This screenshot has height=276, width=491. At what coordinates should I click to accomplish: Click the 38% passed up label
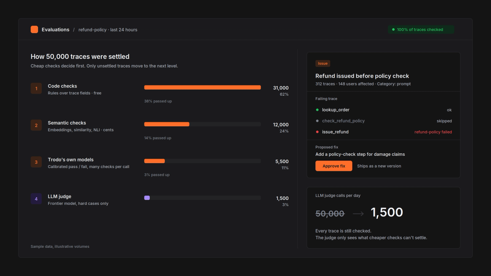pos(158,101)
